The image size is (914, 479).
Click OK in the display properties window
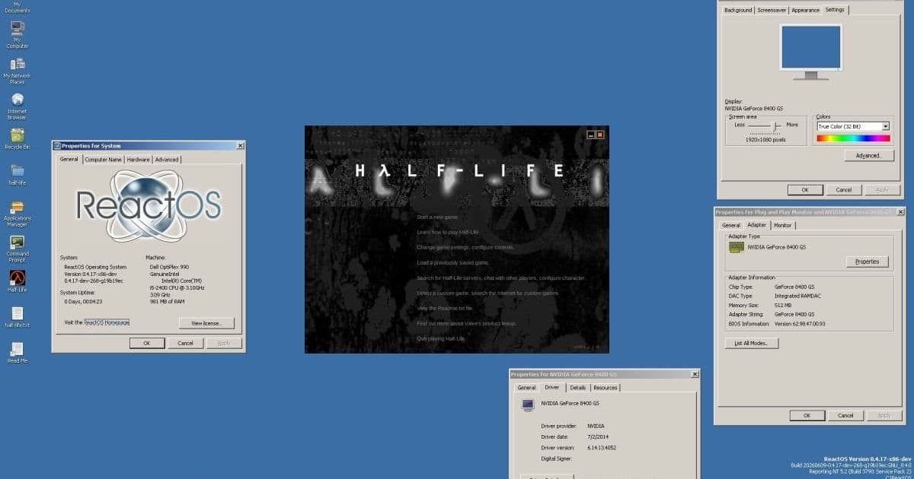805,189
